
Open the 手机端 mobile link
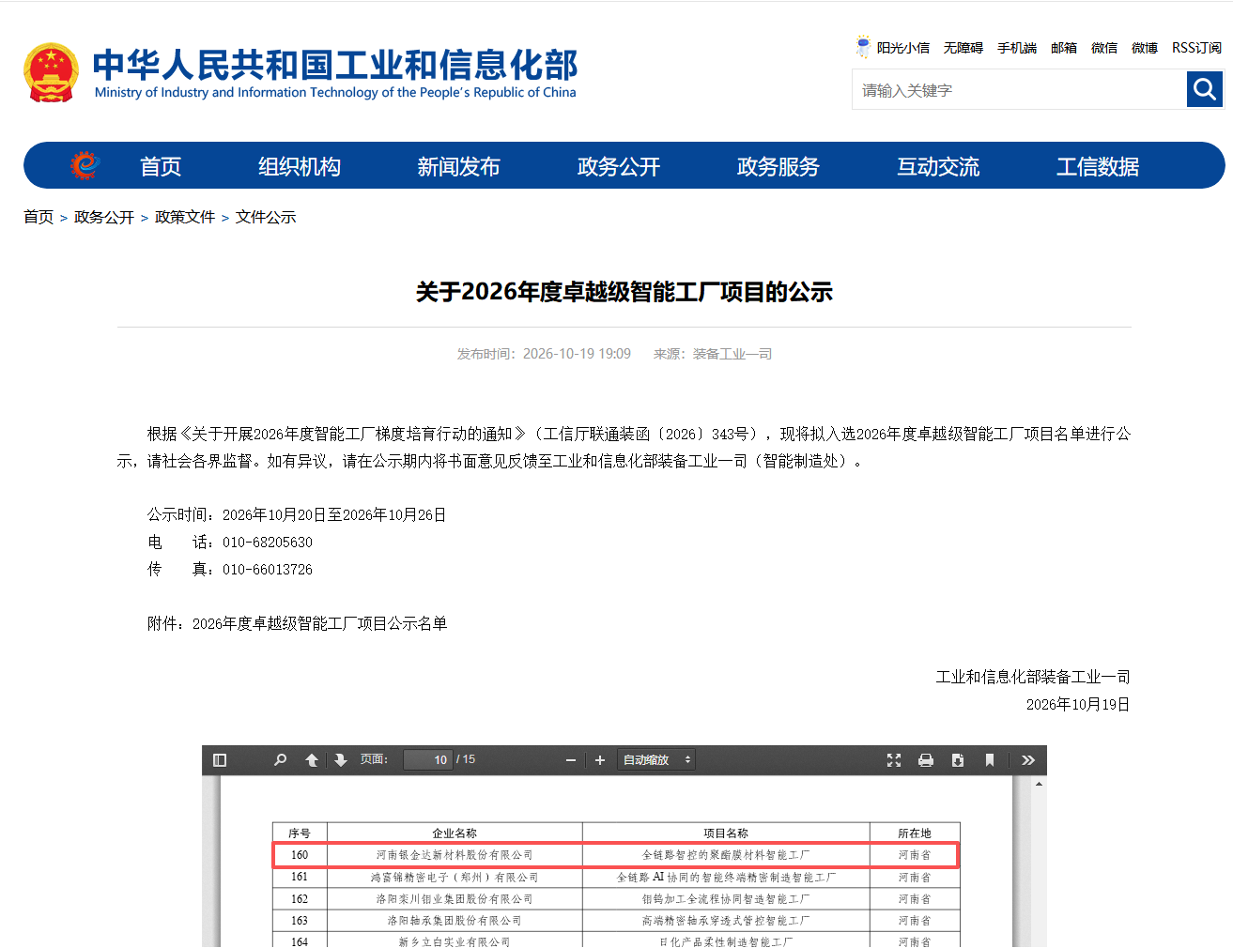pos(1017,48)
